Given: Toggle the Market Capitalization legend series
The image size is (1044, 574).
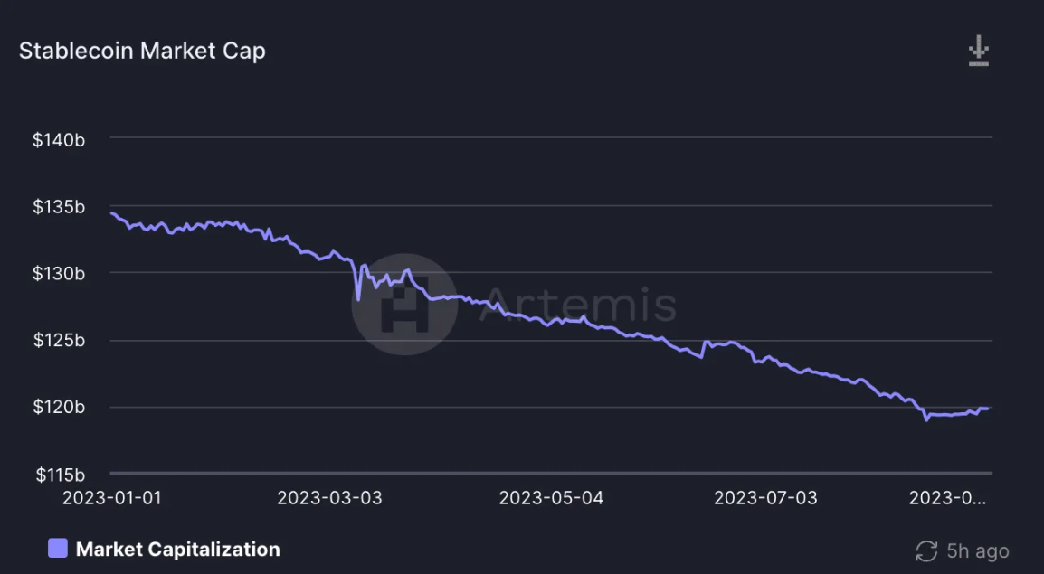Looking at the screenshot, I should coord(164,550).
